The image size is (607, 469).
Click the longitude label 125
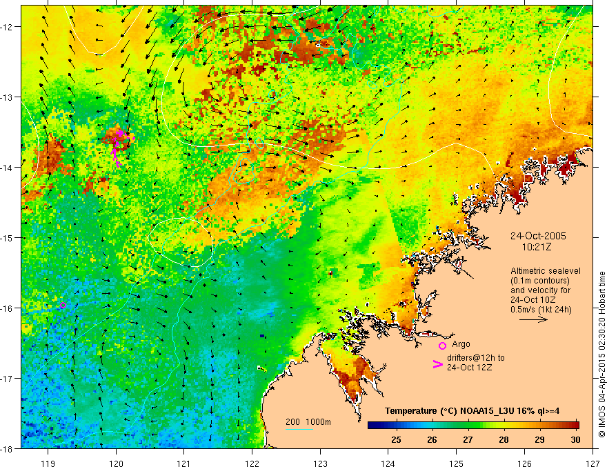[457, 463]
